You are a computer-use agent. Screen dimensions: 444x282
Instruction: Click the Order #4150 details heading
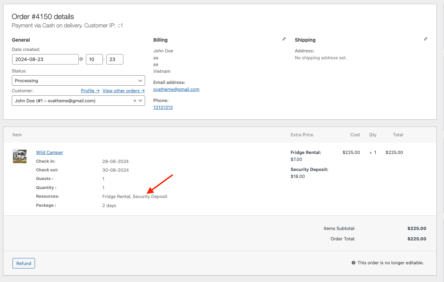43,16
